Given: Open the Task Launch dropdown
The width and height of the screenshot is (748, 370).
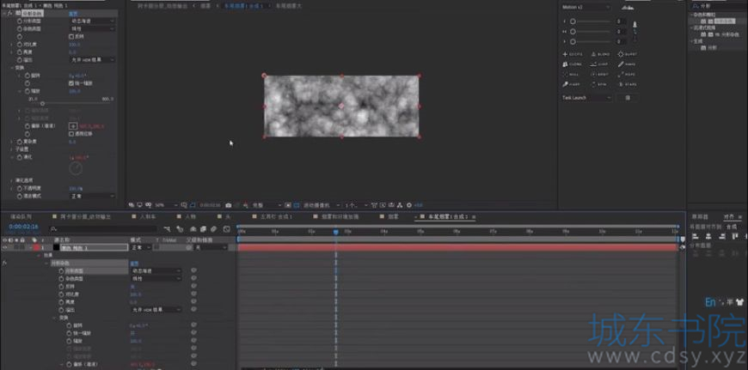Looking at the screenshot, I should [x=586, y=98].
